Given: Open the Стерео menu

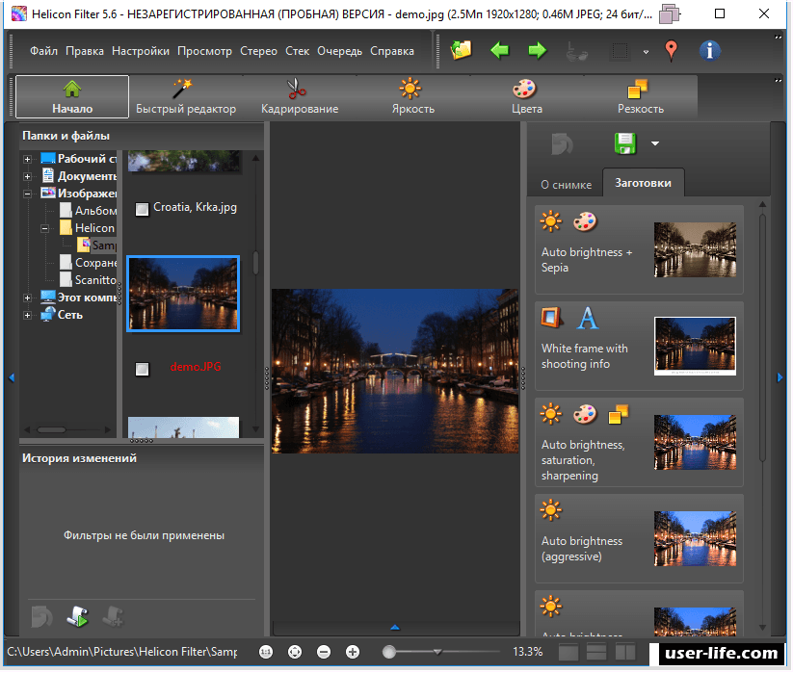Looking at the screenshot, I should tap(258, 51).
